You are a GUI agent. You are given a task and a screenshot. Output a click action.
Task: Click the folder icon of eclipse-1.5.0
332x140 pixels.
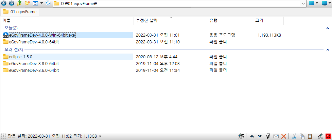click(x=6, y=57)
